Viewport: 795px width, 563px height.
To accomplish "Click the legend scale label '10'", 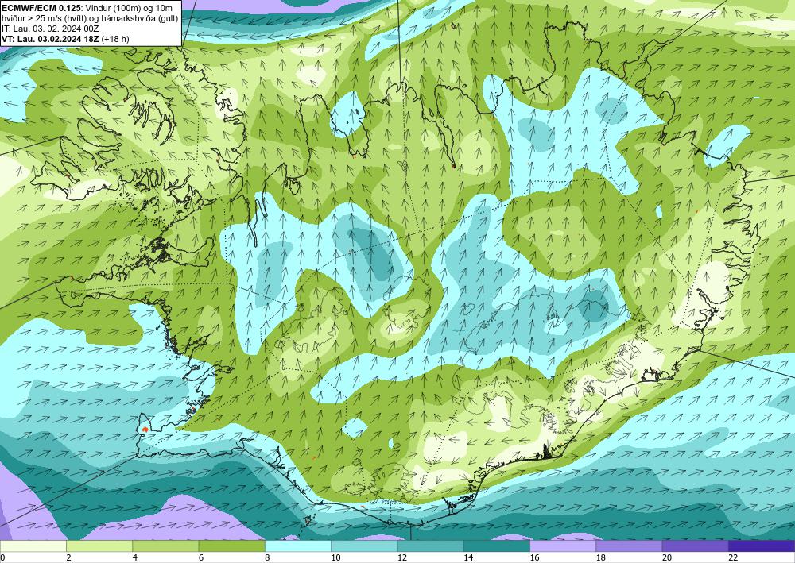I will pos(335,558).
